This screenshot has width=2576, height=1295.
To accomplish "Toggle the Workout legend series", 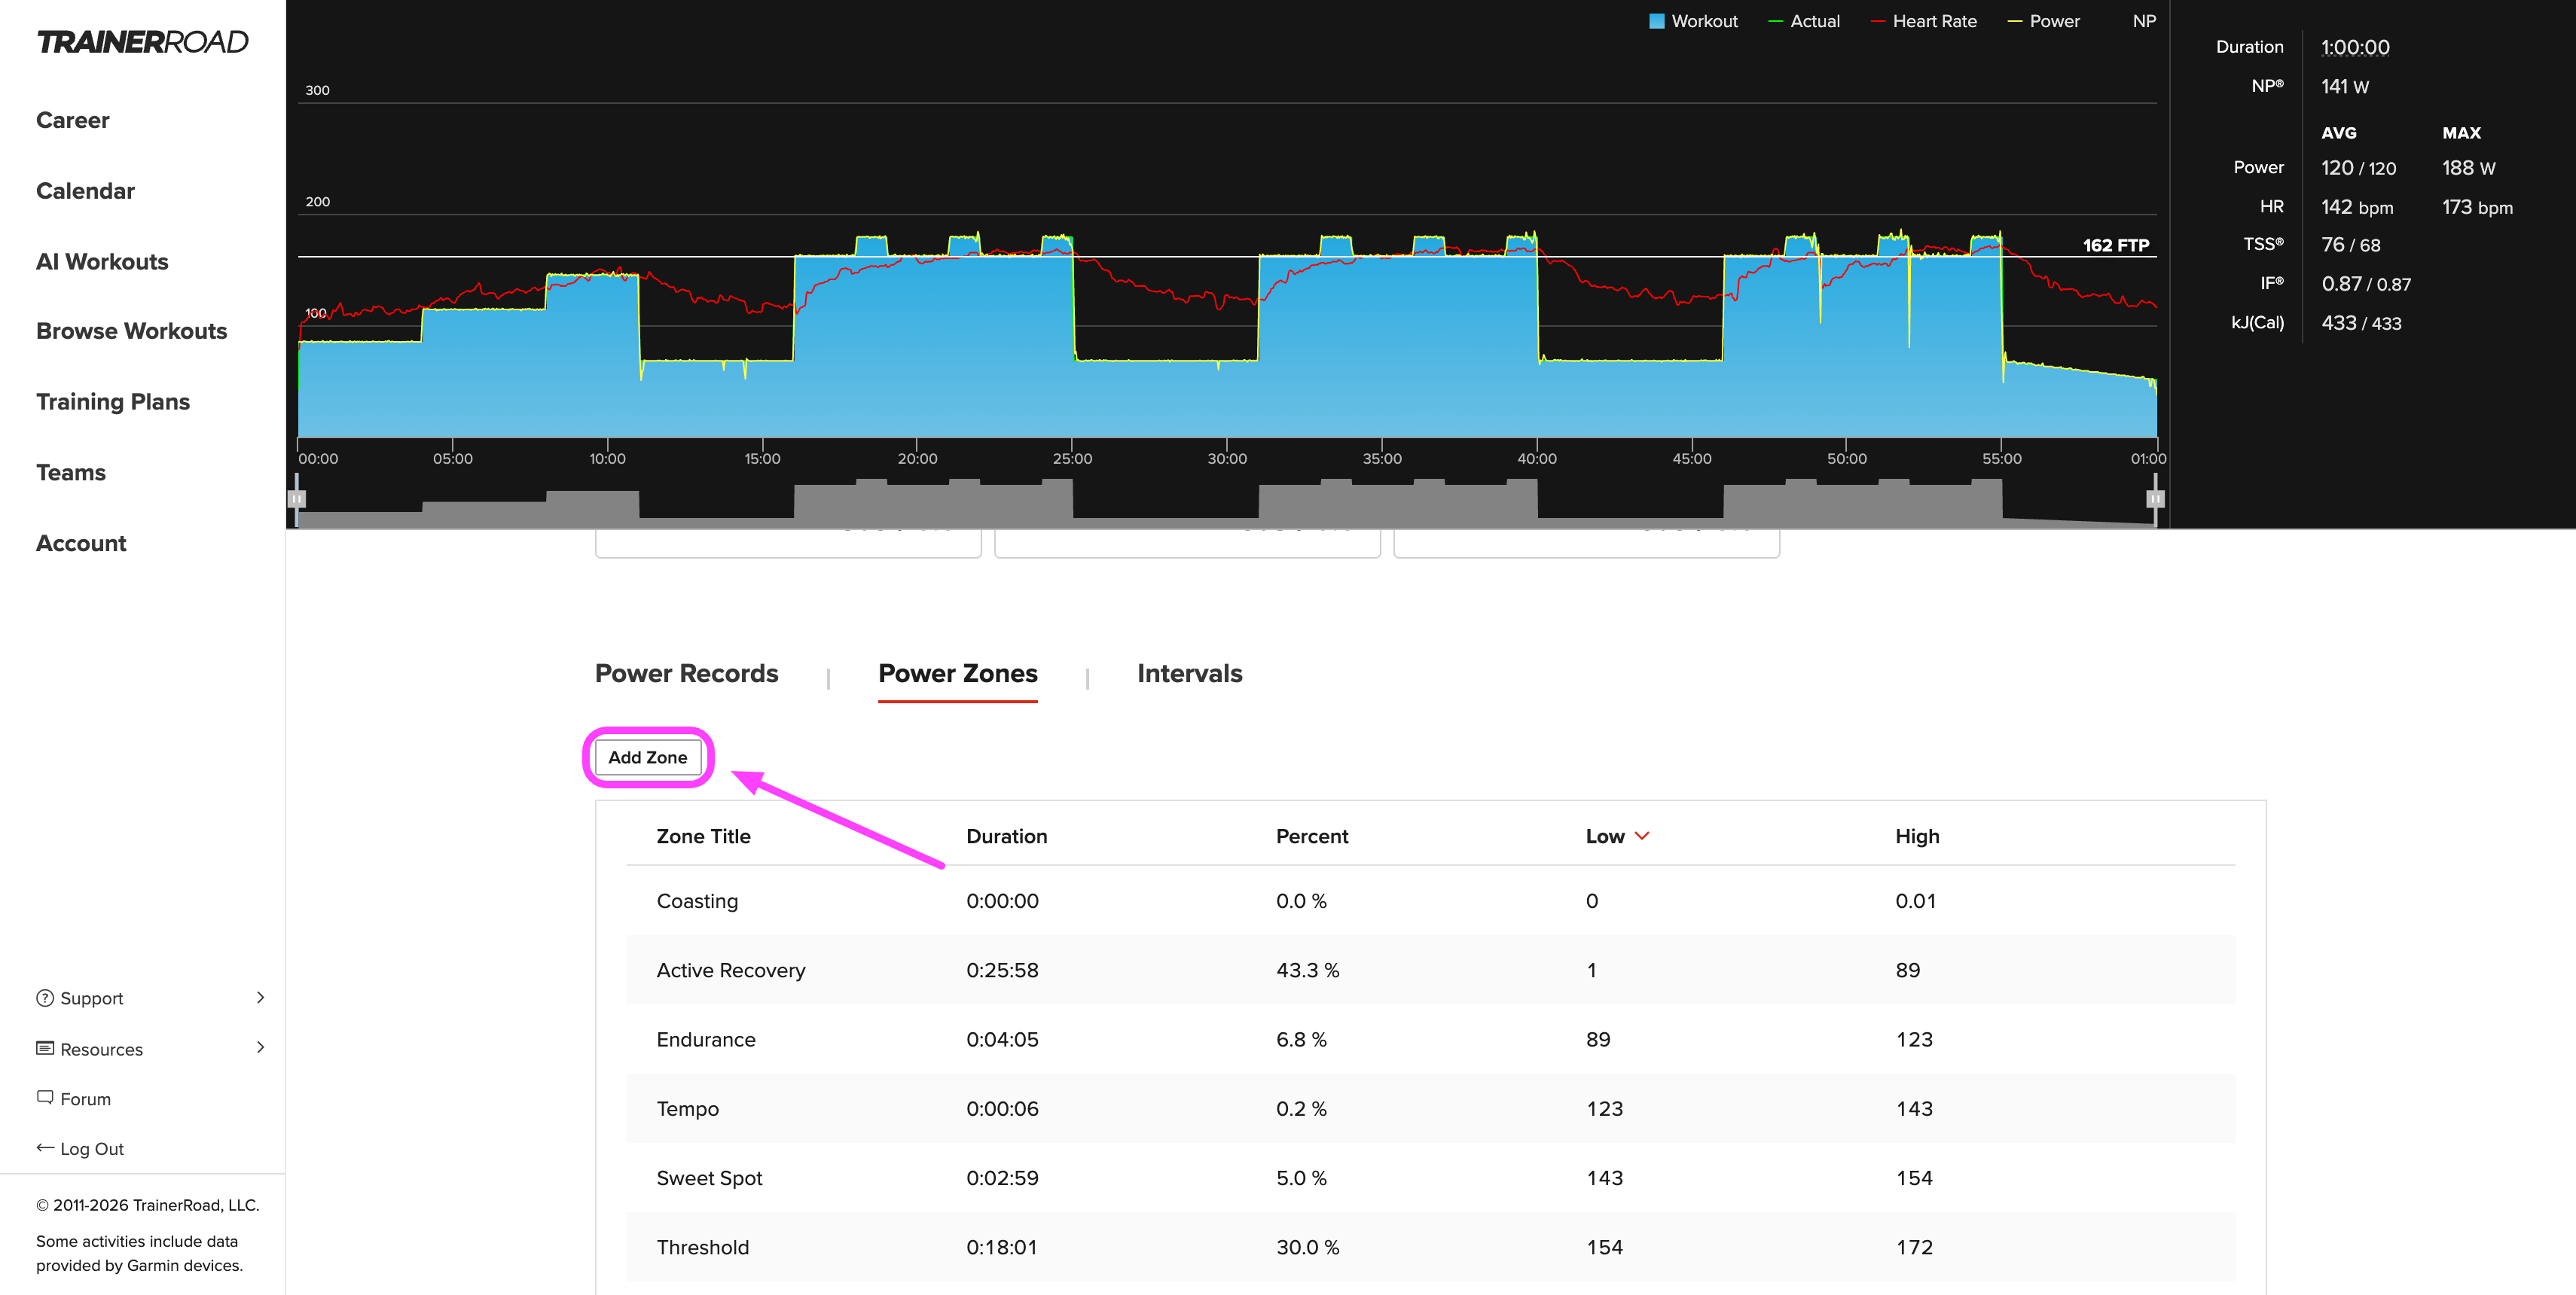I will 1693,21.
